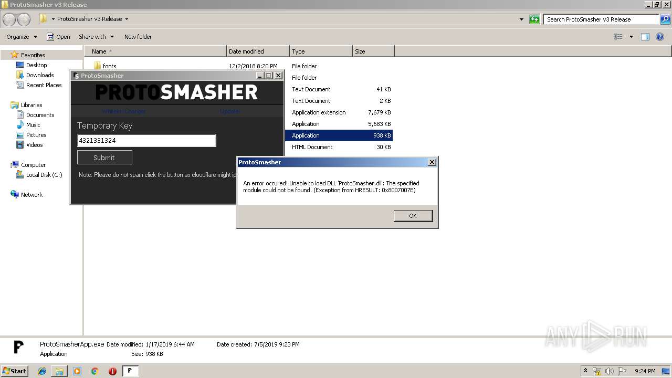Sort by the Type column header
The height and width of the screenshot is (378, 672).
tap(321, 51)
